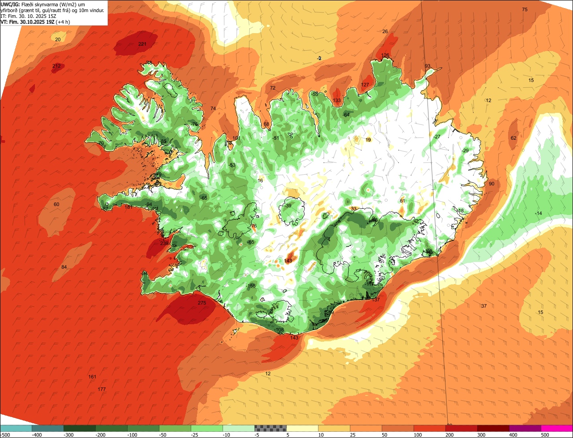Select the map value '37' in the southeast sea
573x438 pixels.
pos(484,306)
